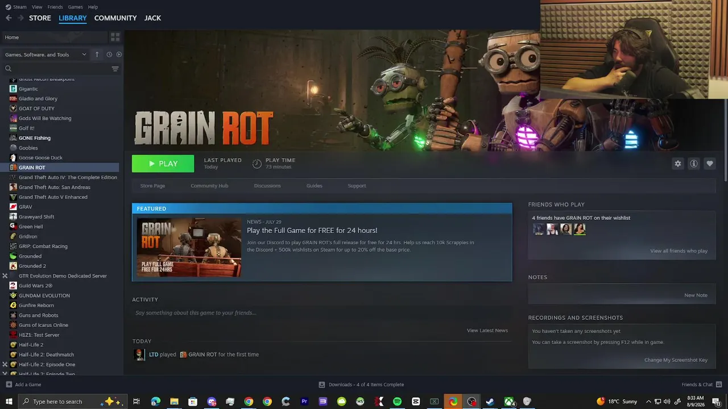Select Home in the library sidebar
Viewport: 728px width, 409px height.
[x=54, y=37]
